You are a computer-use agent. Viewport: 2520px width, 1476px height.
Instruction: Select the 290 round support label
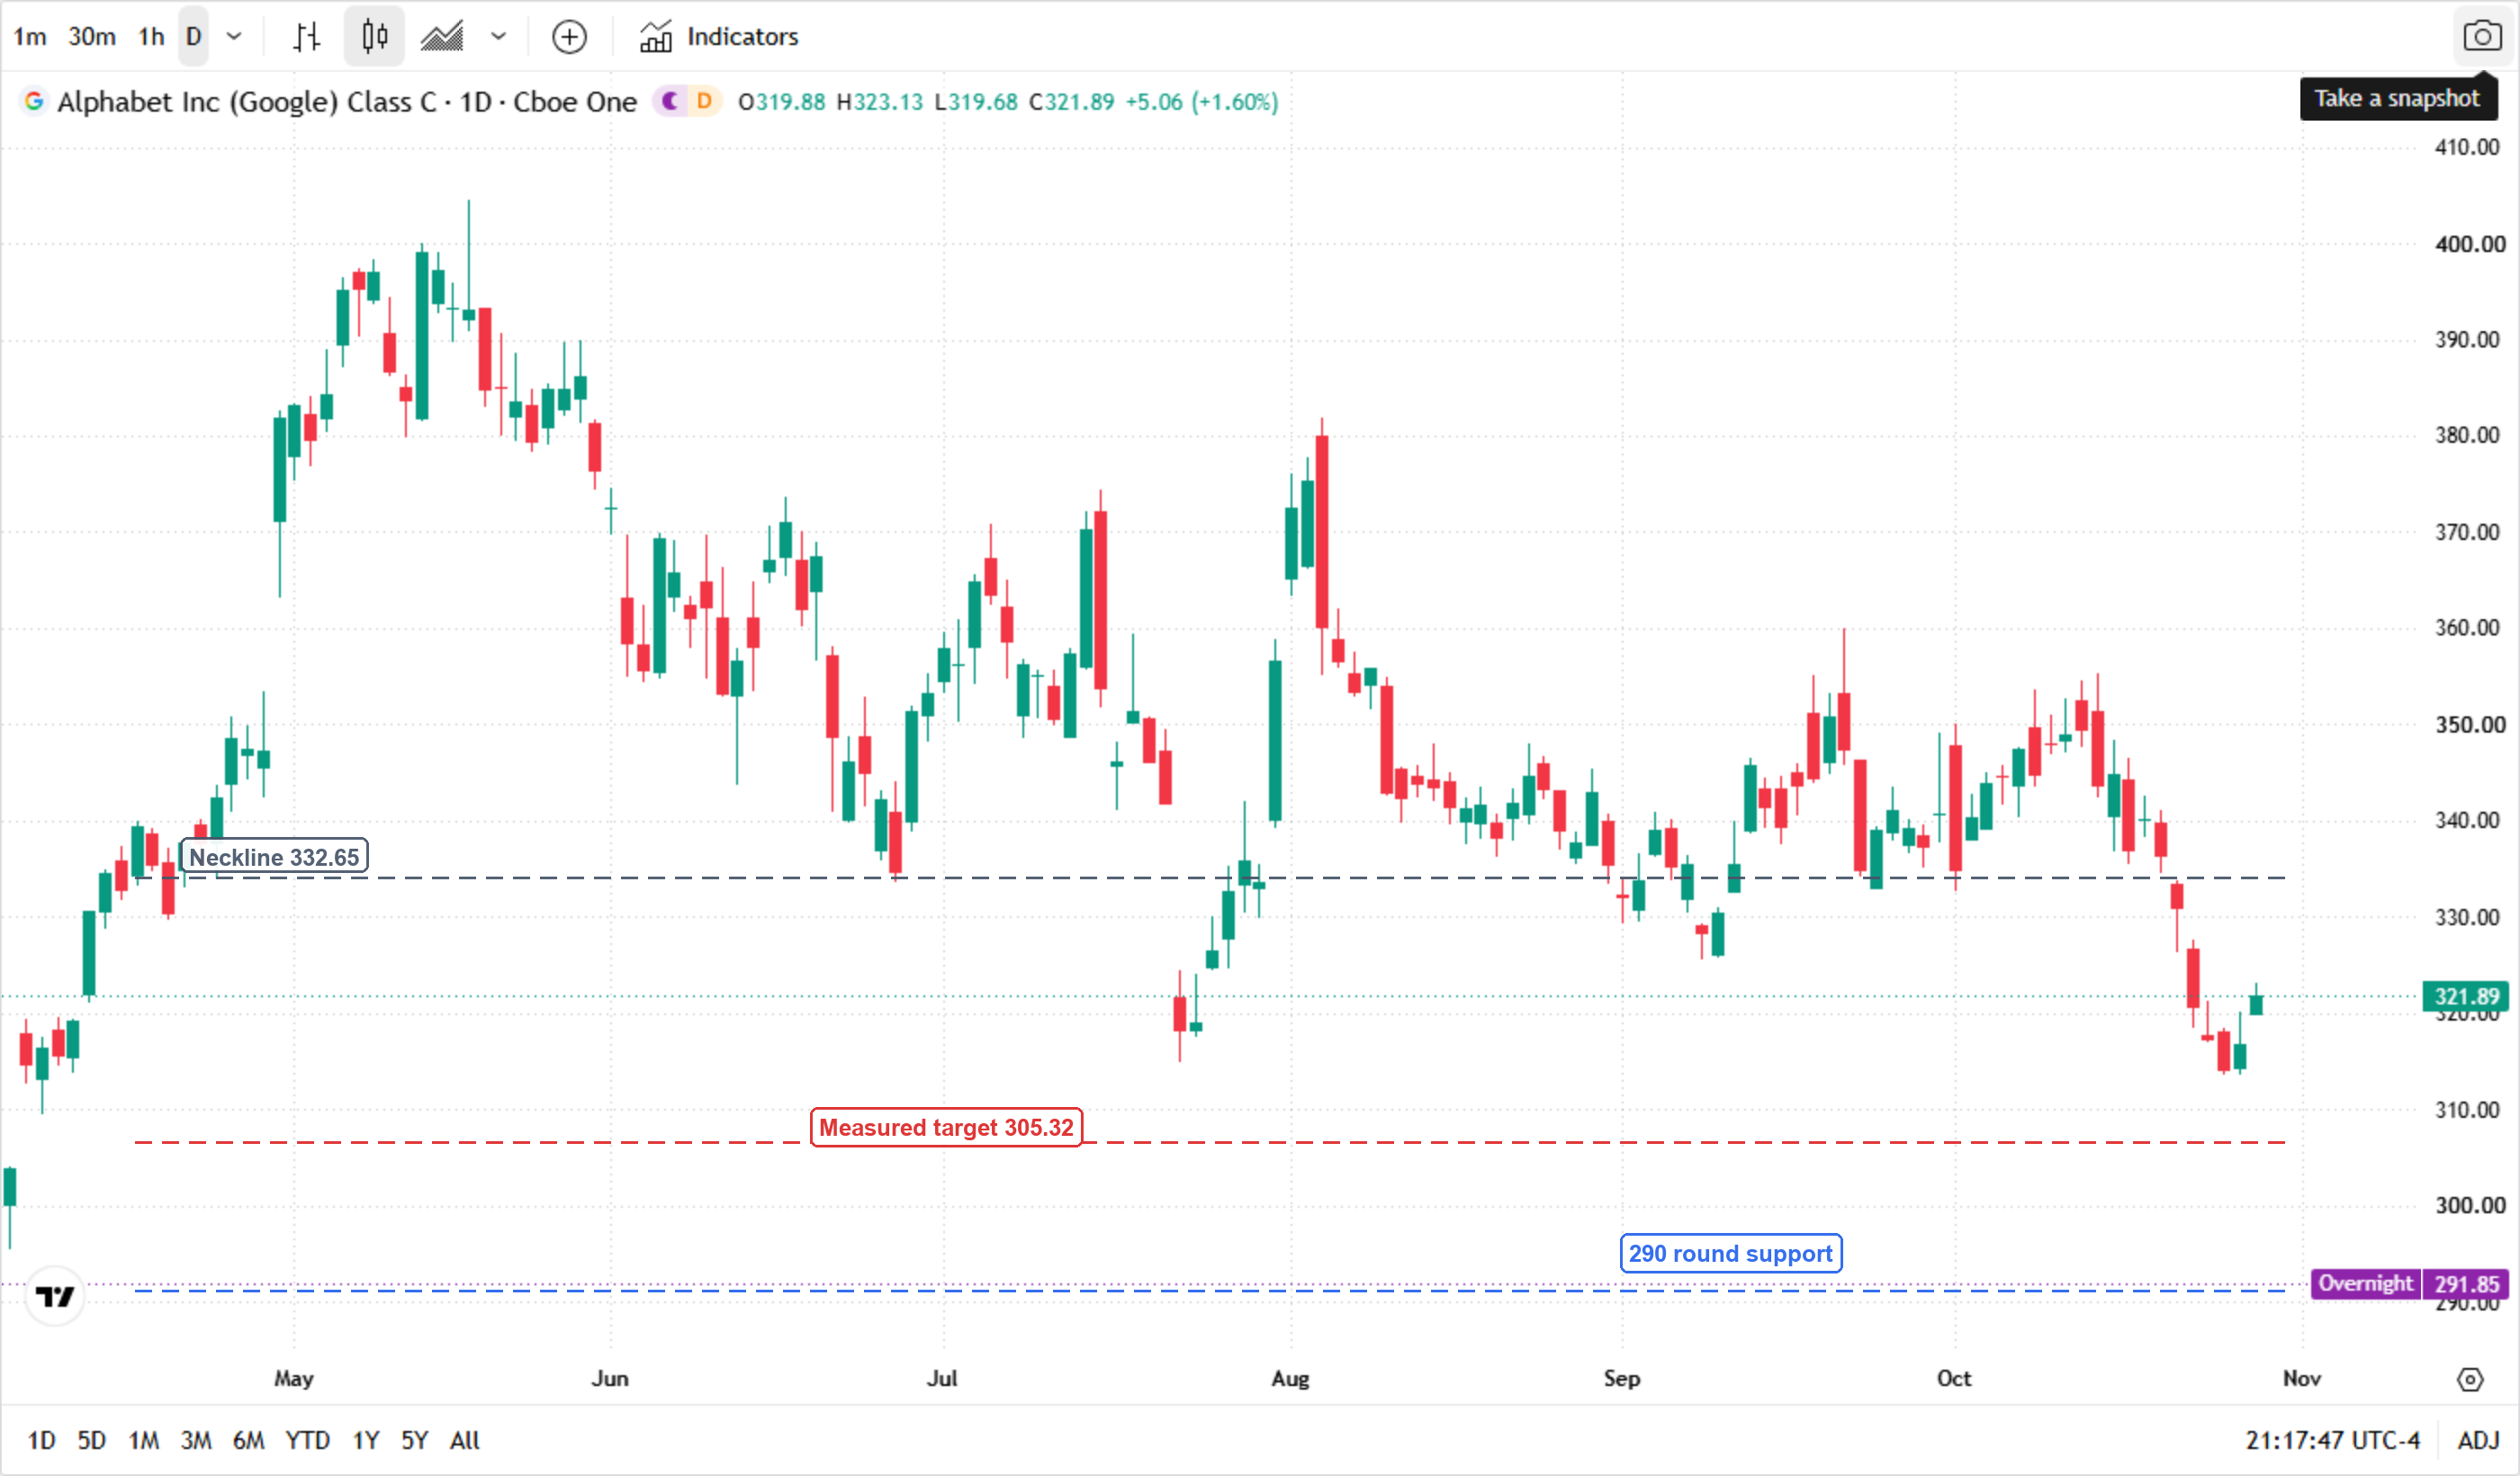point(1731,1255)
